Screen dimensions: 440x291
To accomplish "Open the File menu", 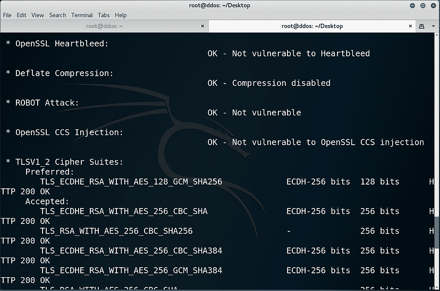I will 7,15.
